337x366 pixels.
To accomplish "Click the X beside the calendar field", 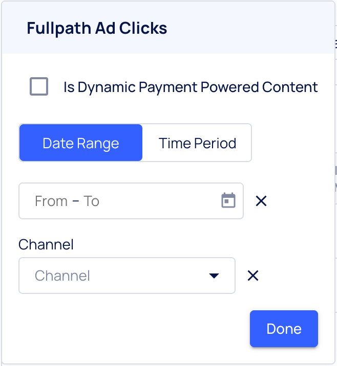I will click(261, 201).
